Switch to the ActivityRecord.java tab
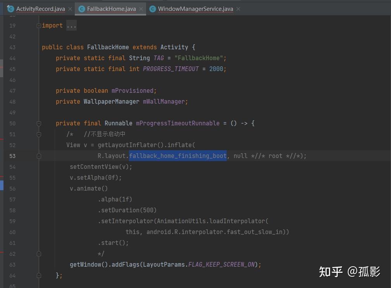Image resolution: width=391 pixels, height=288 pixels. coord(40,9)
